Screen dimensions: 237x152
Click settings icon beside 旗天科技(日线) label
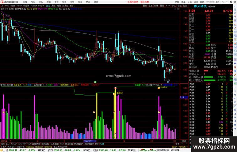coord(16,9)
